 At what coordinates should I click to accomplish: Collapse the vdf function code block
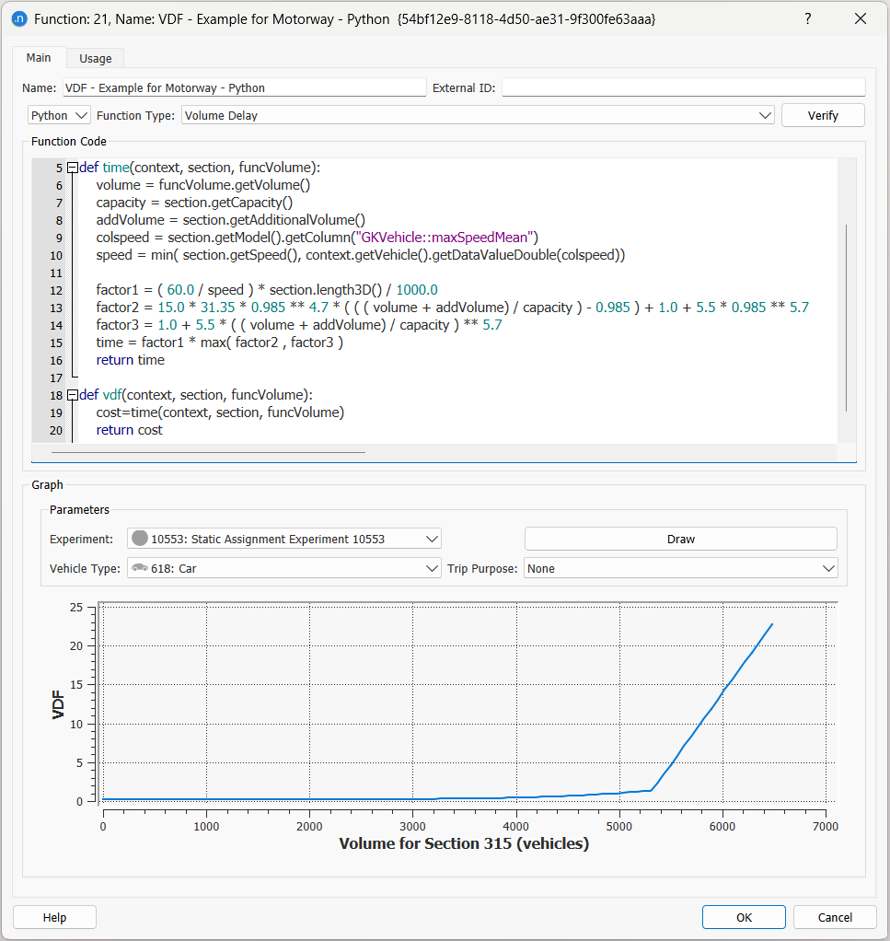click(72, 394)
